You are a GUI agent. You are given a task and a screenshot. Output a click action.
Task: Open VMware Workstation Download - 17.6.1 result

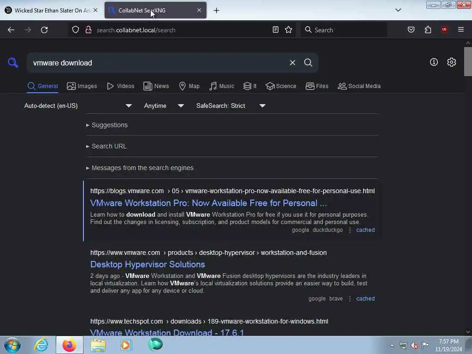[167, 332]
